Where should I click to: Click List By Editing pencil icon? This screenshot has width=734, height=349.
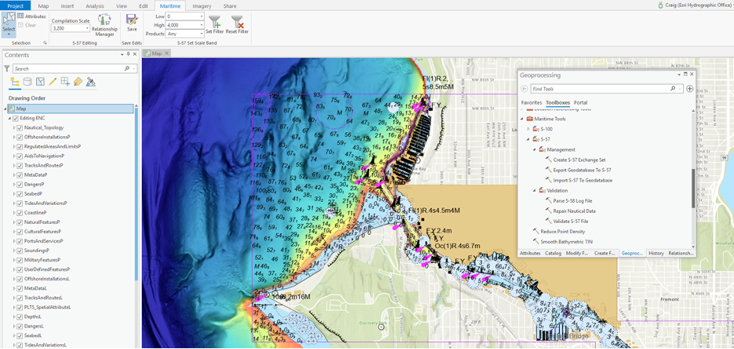click(53, 81)
